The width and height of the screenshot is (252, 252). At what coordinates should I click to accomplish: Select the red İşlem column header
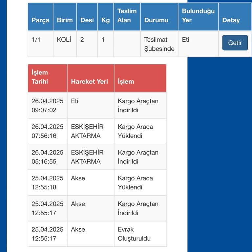[x=140, y=78]
